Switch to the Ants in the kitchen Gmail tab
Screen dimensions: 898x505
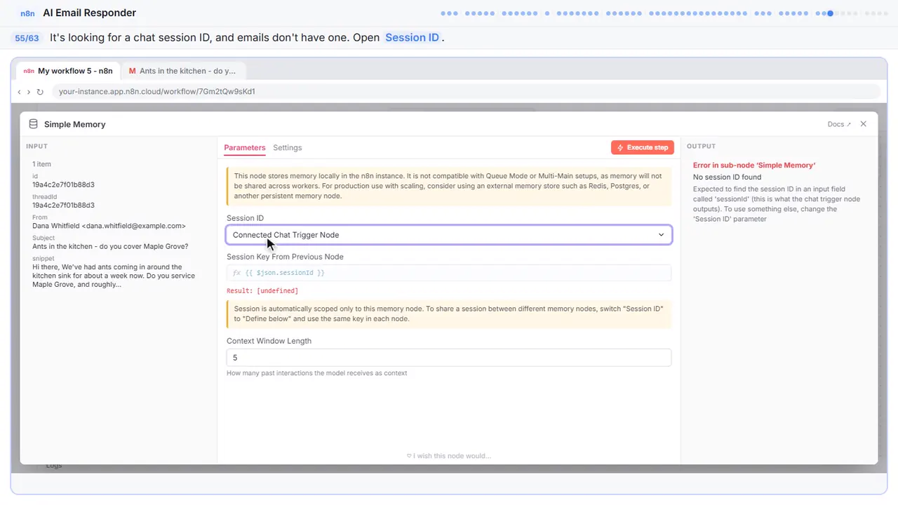[x=182, y=71]
